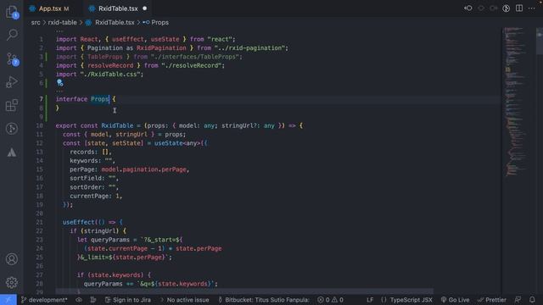Click the cloud publish icon in status bar

pyautogui.click(x=79, y=300)
